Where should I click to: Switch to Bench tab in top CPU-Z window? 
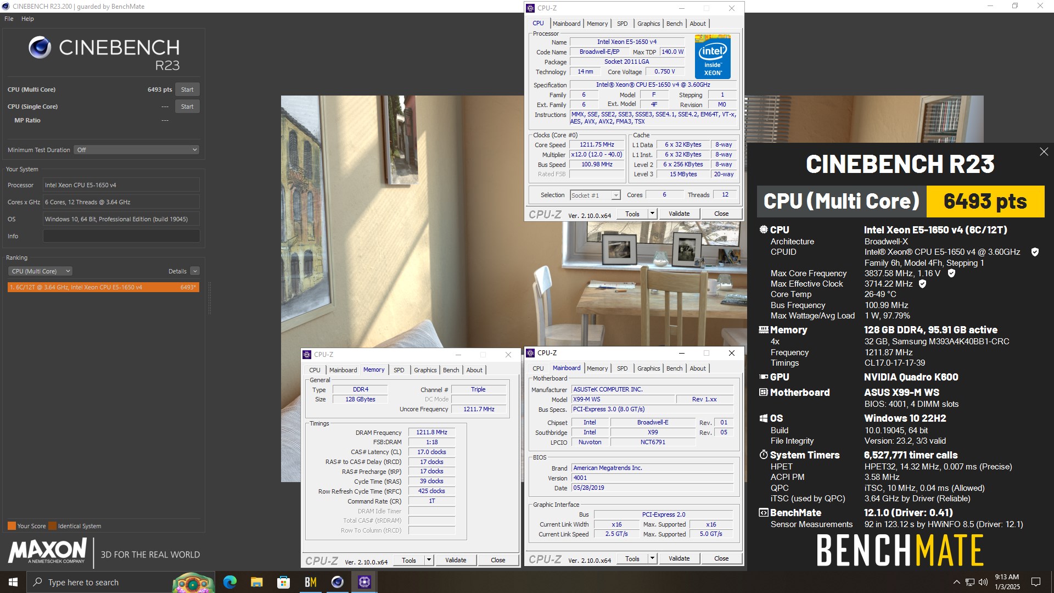click(x=674, y=24)
